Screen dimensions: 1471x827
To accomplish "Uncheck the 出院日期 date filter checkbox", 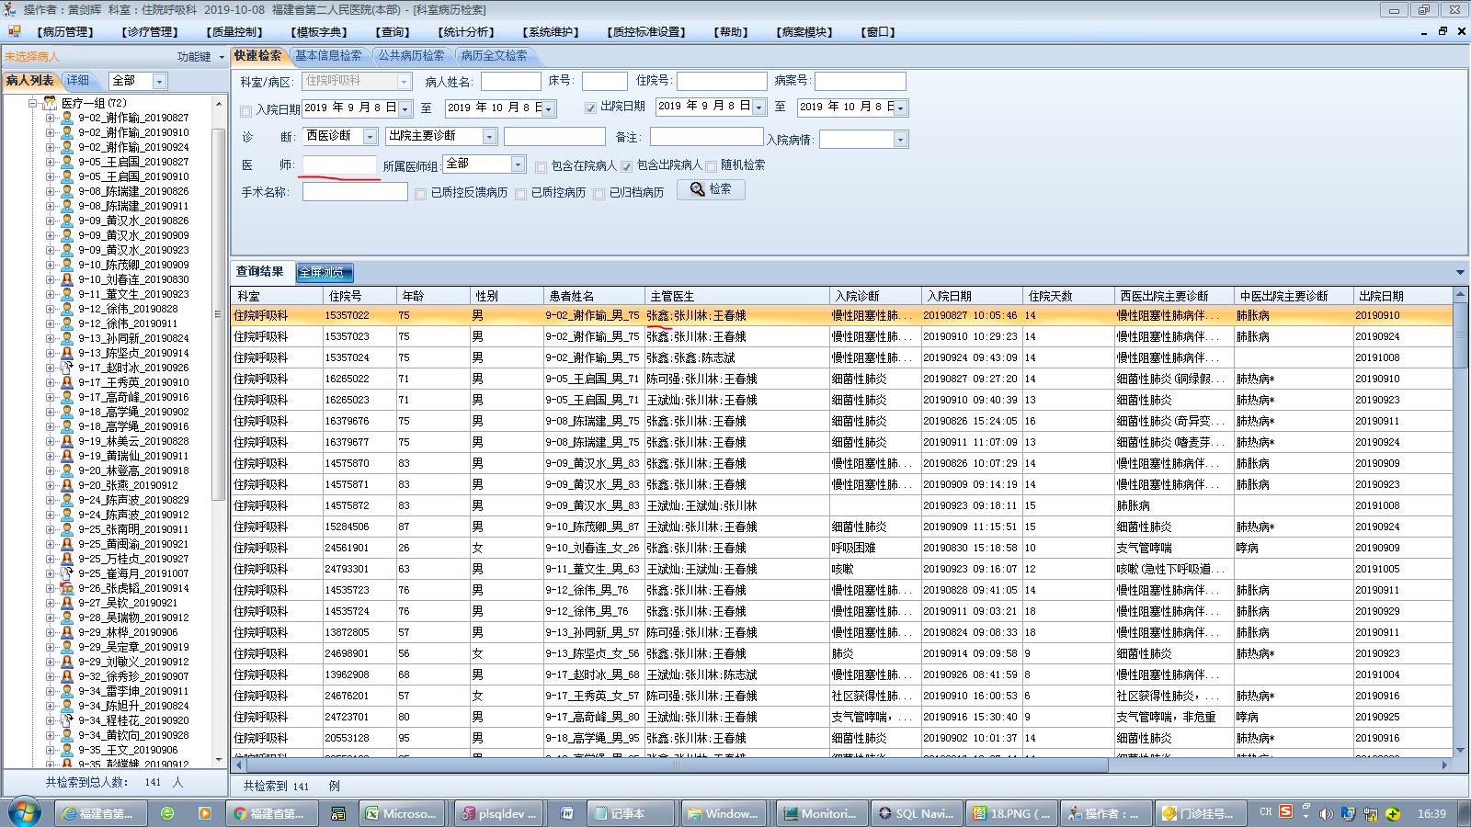I will [x=590, y=108].
